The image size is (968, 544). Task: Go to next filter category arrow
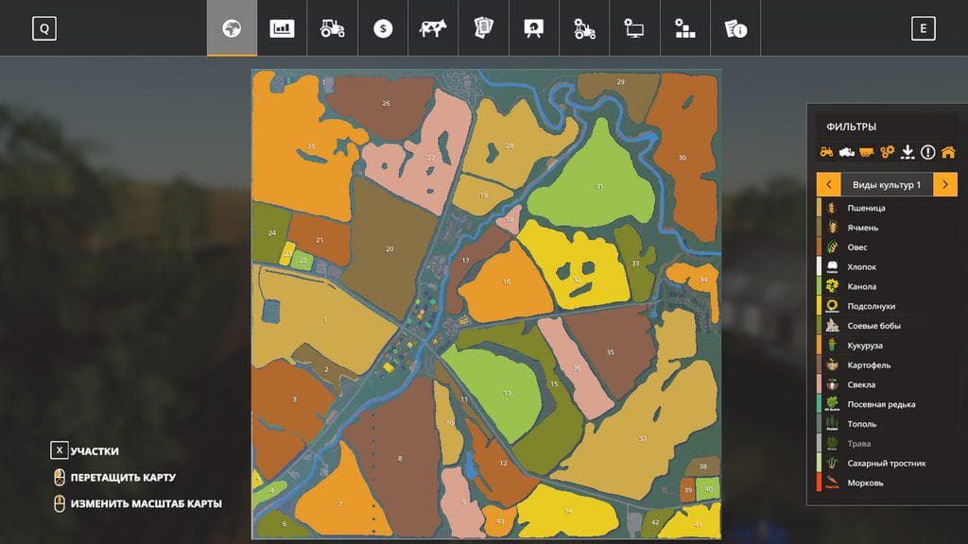(x=945, y=184)
